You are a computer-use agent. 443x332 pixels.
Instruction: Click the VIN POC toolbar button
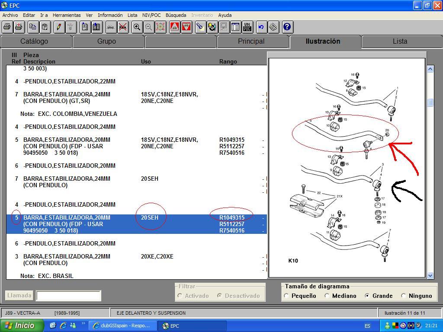click(247, 27)
